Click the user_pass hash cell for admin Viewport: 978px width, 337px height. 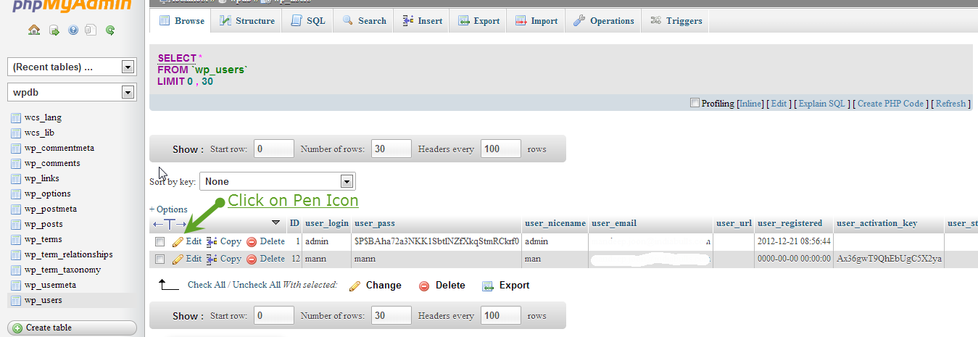(x=436, y=241)
